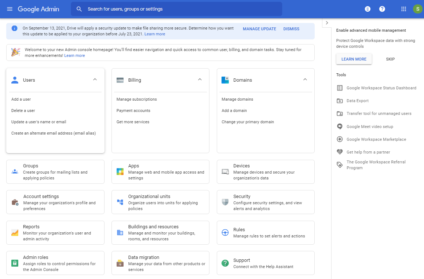Open Learn more link in welcome banner
The width and height of the screenshot is (424, 279).
coord(75,55)
